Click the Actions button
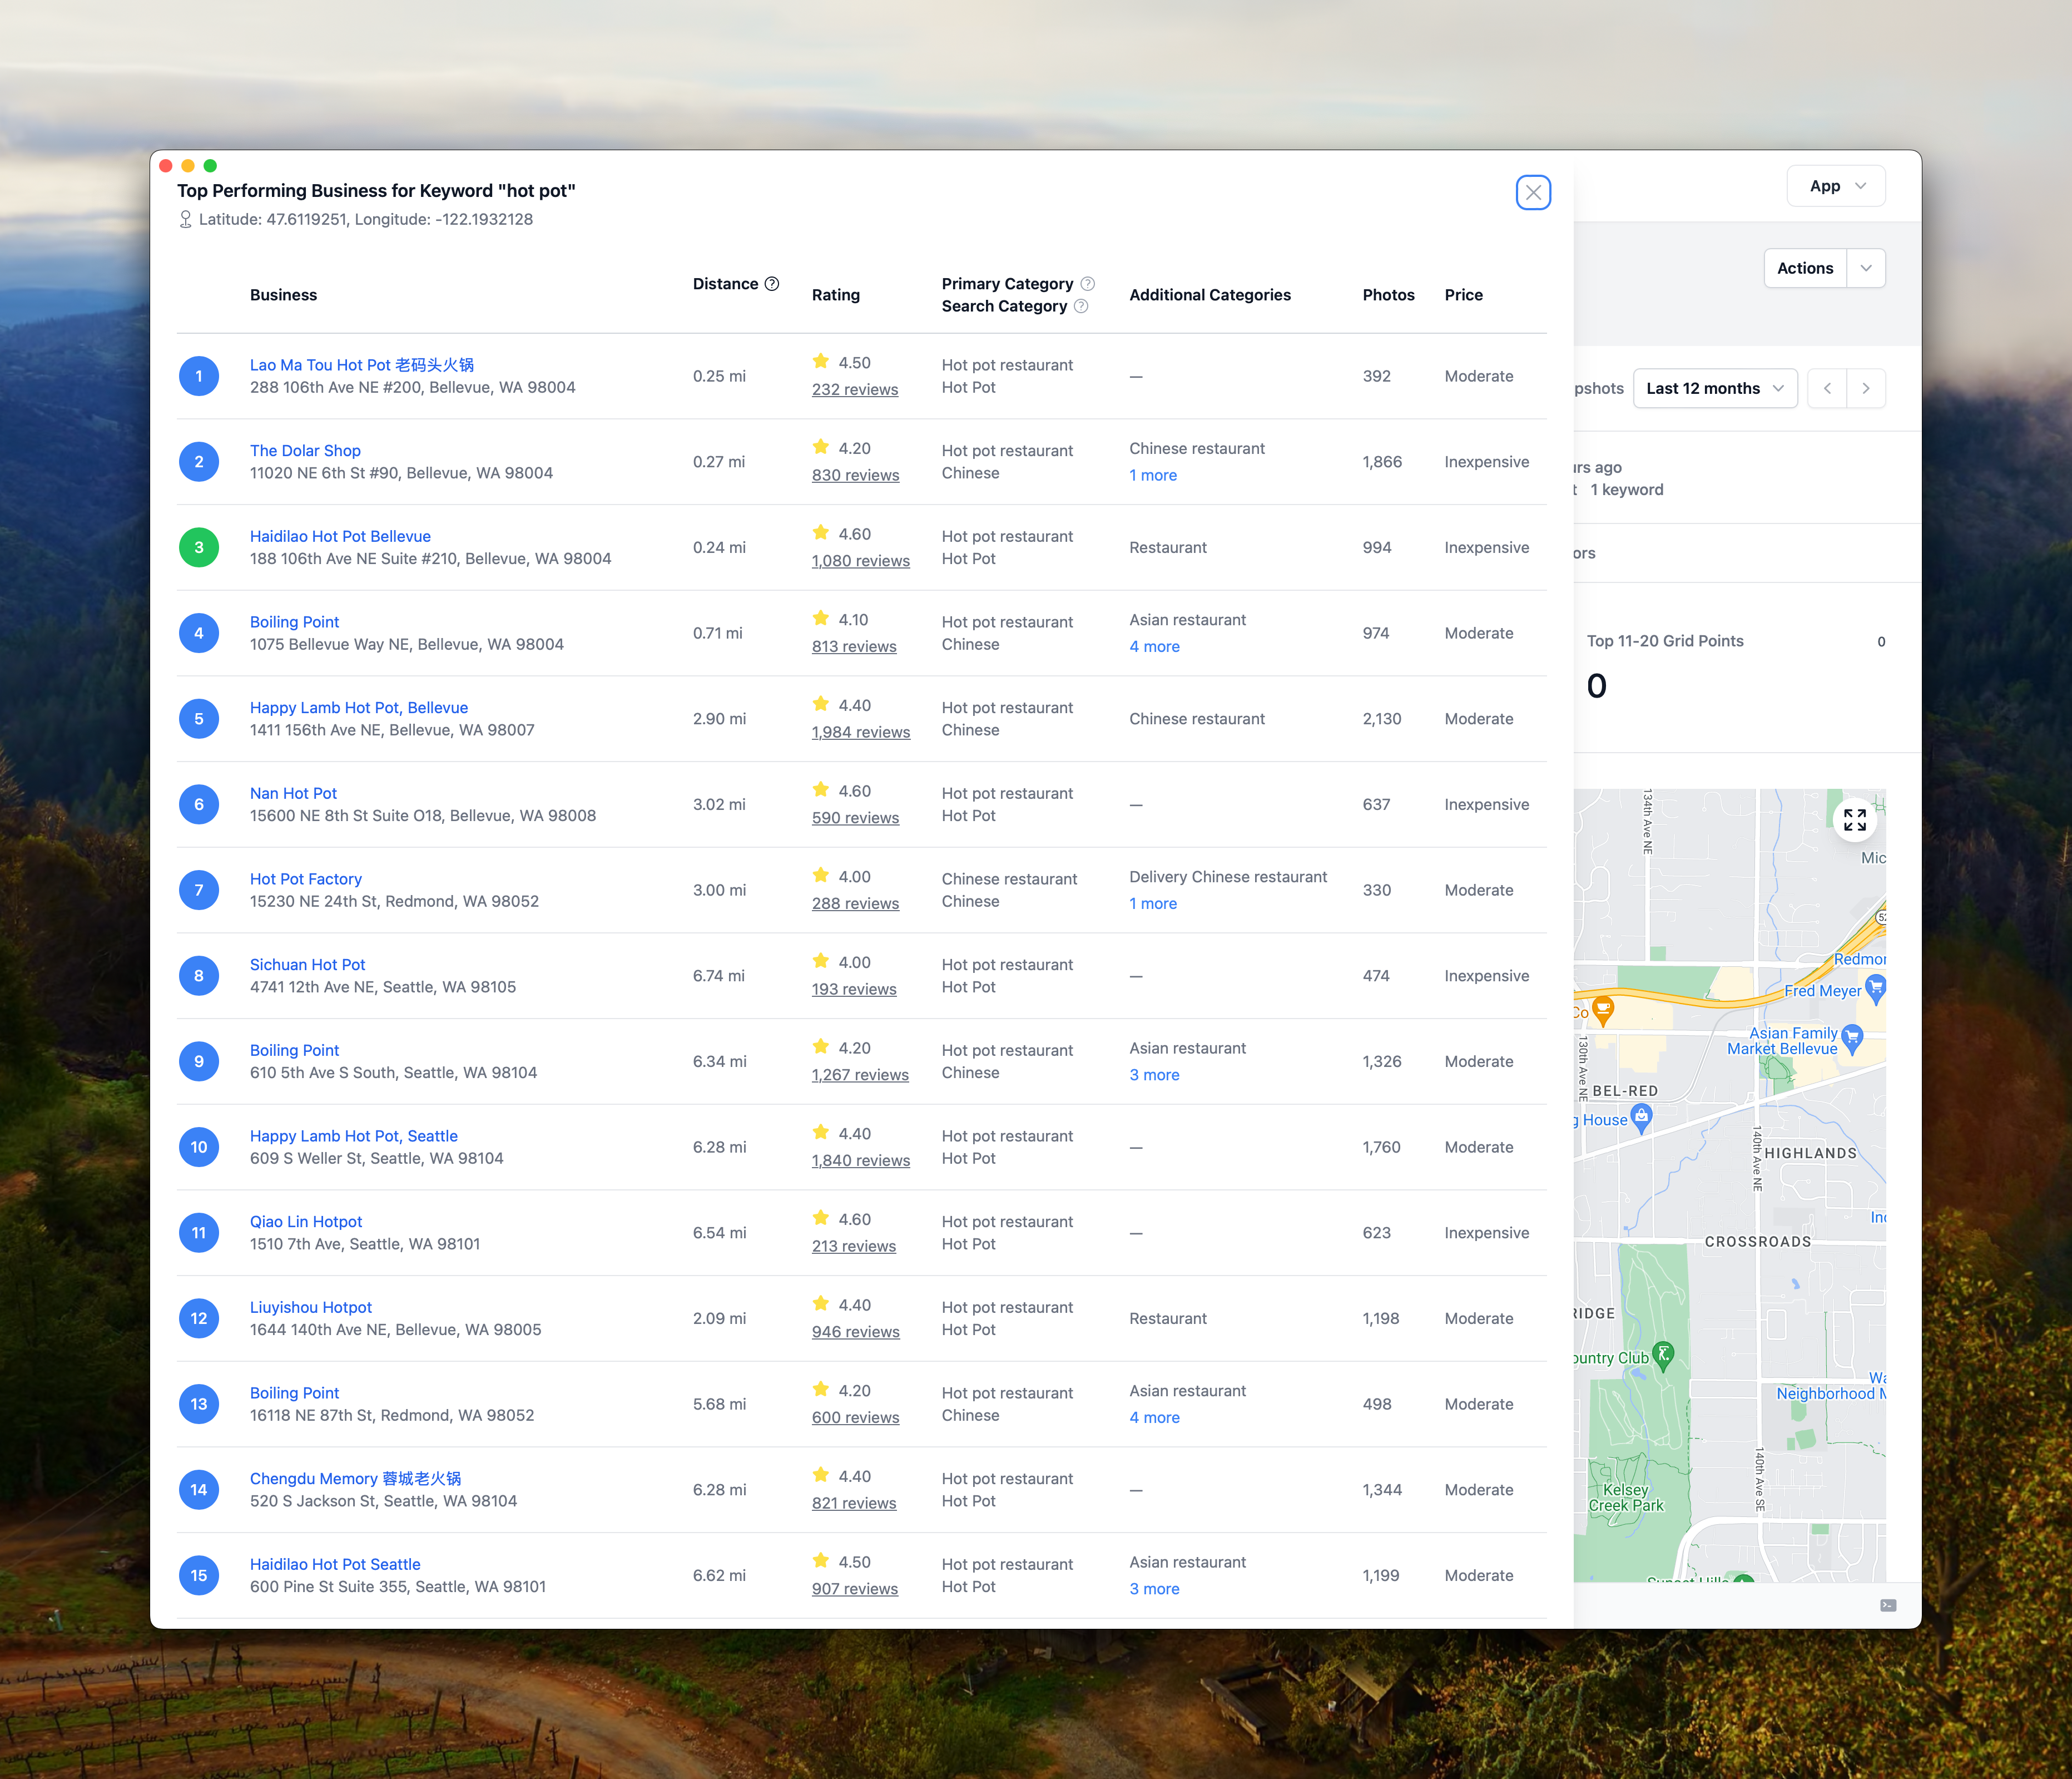The image size is (2072, 1779). (x=1805, y=268)
